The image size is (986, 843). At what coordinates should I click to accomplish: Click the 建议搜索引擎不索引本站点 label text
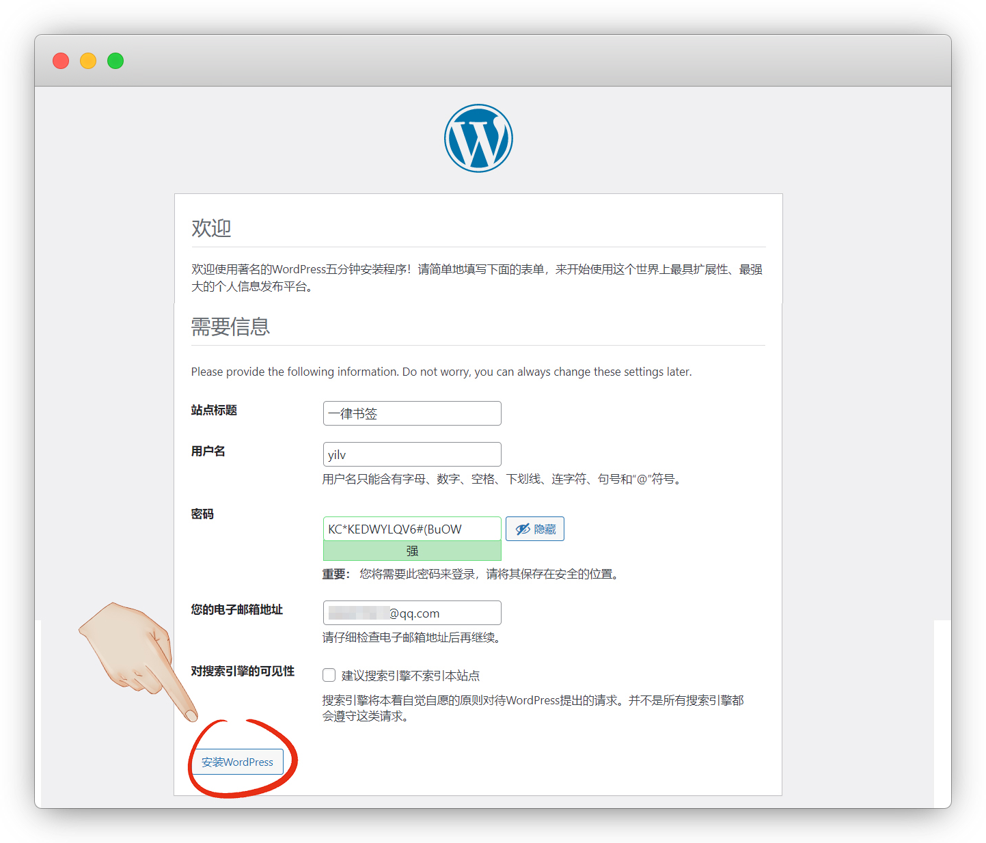coord(411,676)
